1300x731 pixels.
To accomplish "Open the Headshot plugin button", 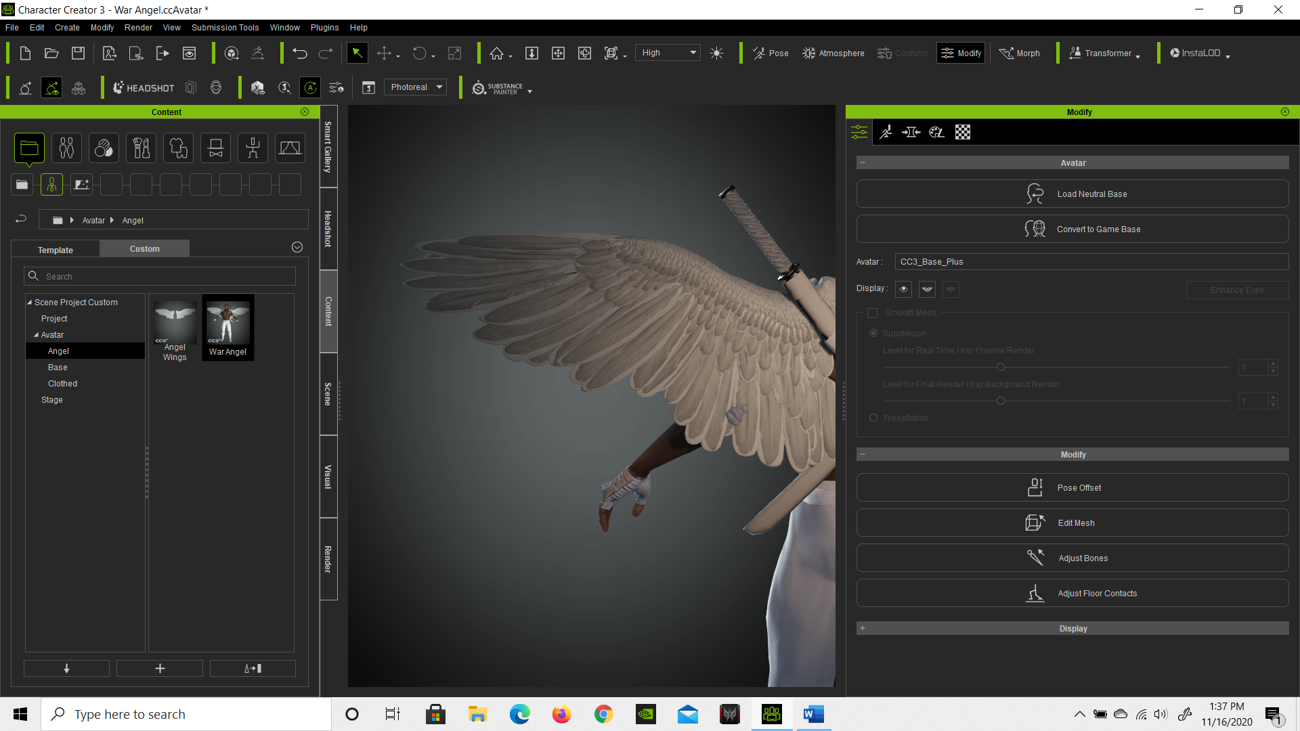I will click(144, 88).
